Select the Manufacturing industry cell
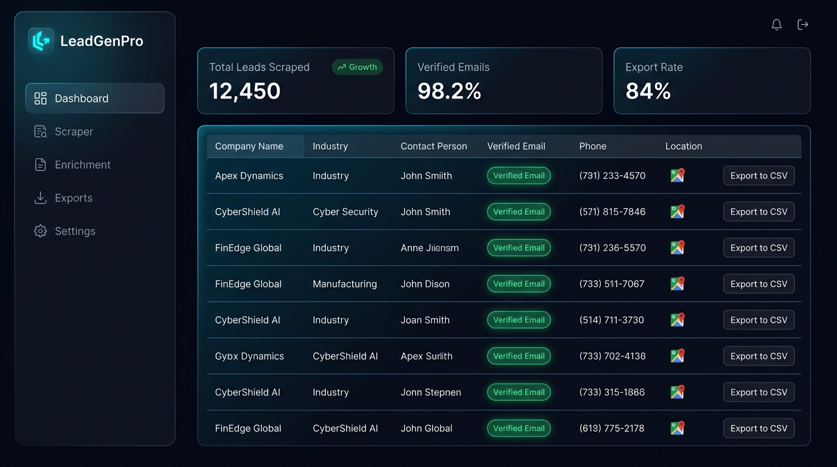The height and width of the screenshot is (467, 837). pos(345,284)
